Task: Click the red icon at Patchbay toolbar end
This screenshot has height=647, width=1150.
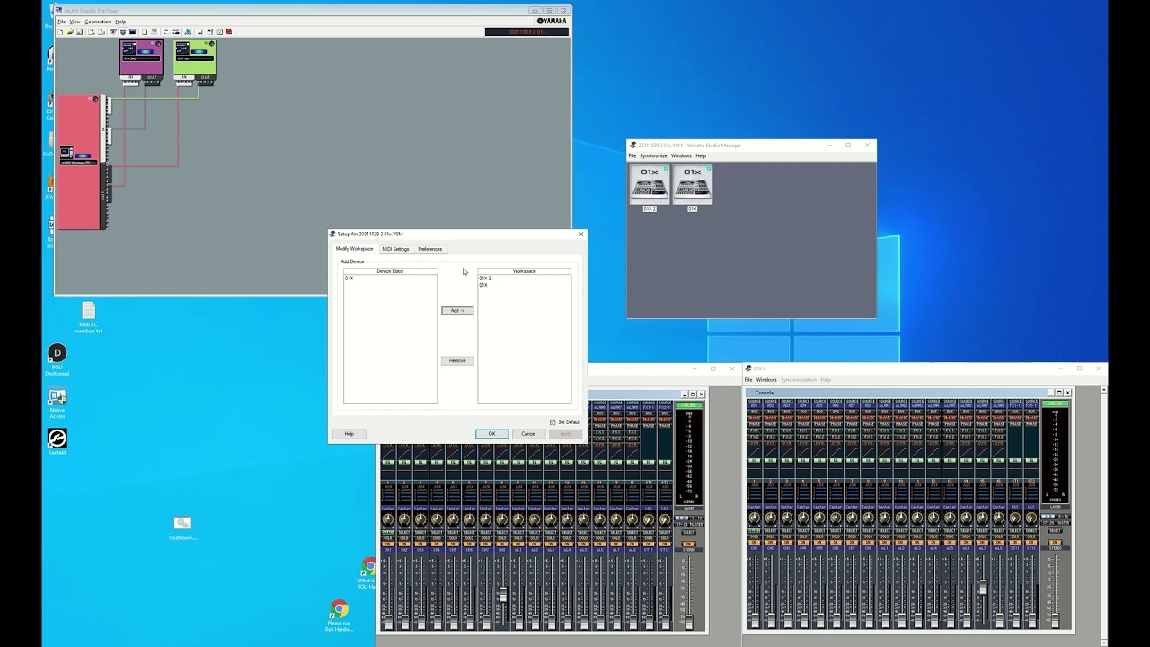Action: 229,31
